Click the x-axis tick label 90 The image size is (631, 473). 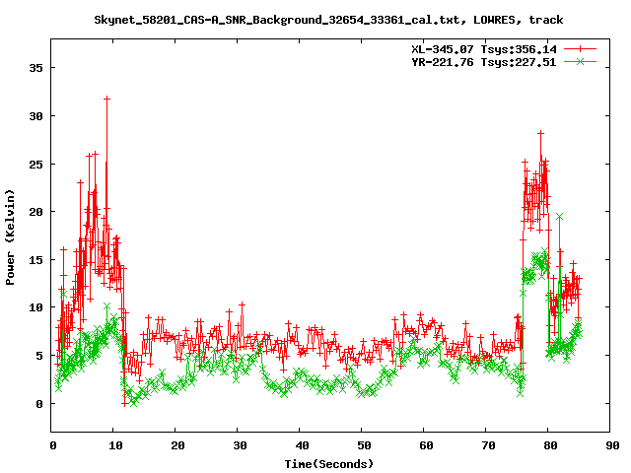pyautogui.click(x=610, y=445)
